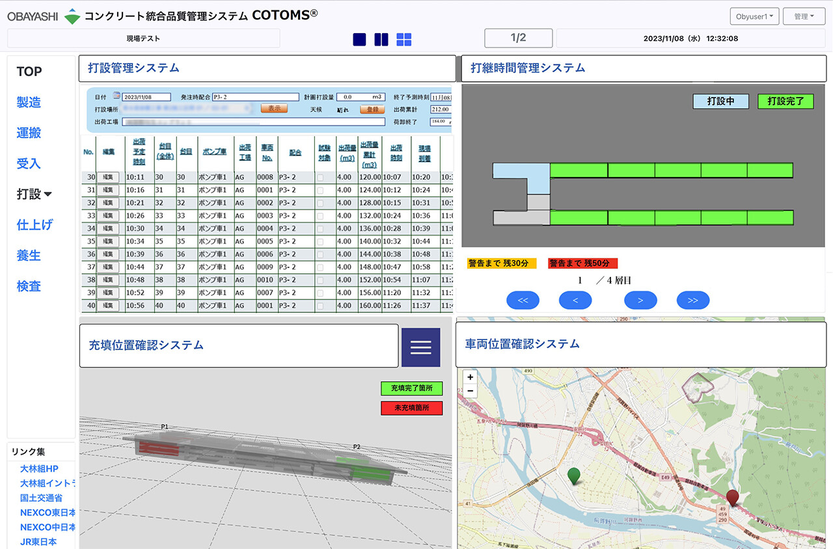Screen dimensions: 833x549
Task: Go to previous layer with < button
Action: [575, 300]
